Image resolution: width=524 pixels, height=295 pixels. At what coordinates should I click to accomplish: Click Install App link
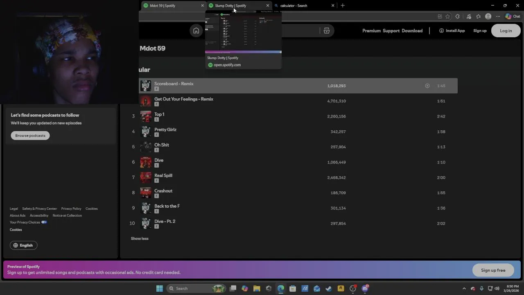point(452,31)
